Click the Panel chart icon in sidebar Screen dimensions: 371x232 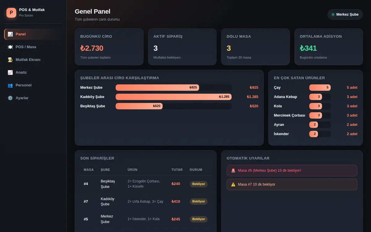click(x=10, y=34)
